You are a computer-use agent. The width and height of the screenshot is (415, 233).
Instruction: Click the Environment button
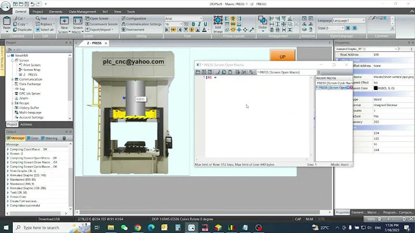[x=133, y=29]
